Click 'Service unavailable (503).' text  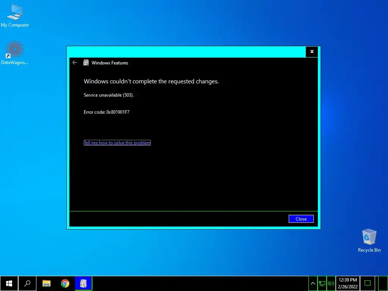coord(109,95)
